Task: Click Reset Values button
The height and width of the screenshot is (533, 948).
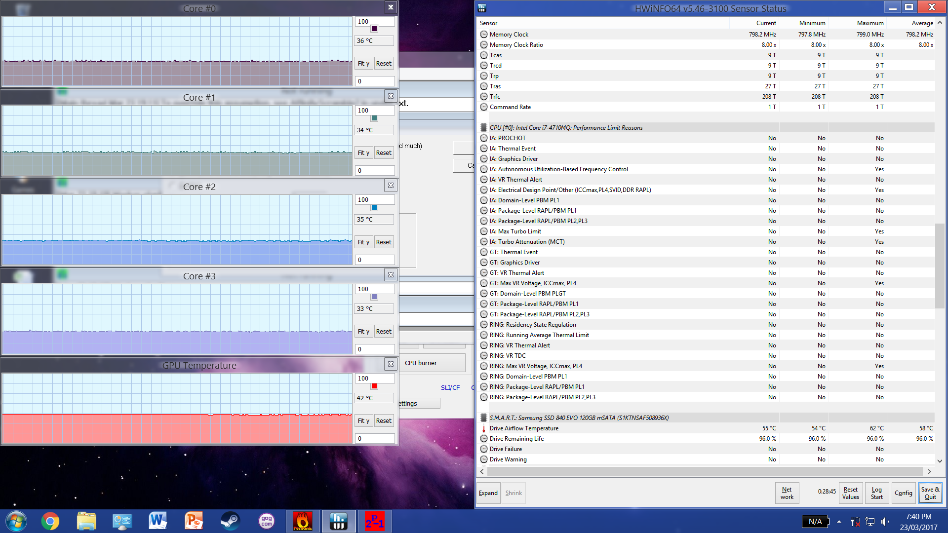Action: coord(850,493)
